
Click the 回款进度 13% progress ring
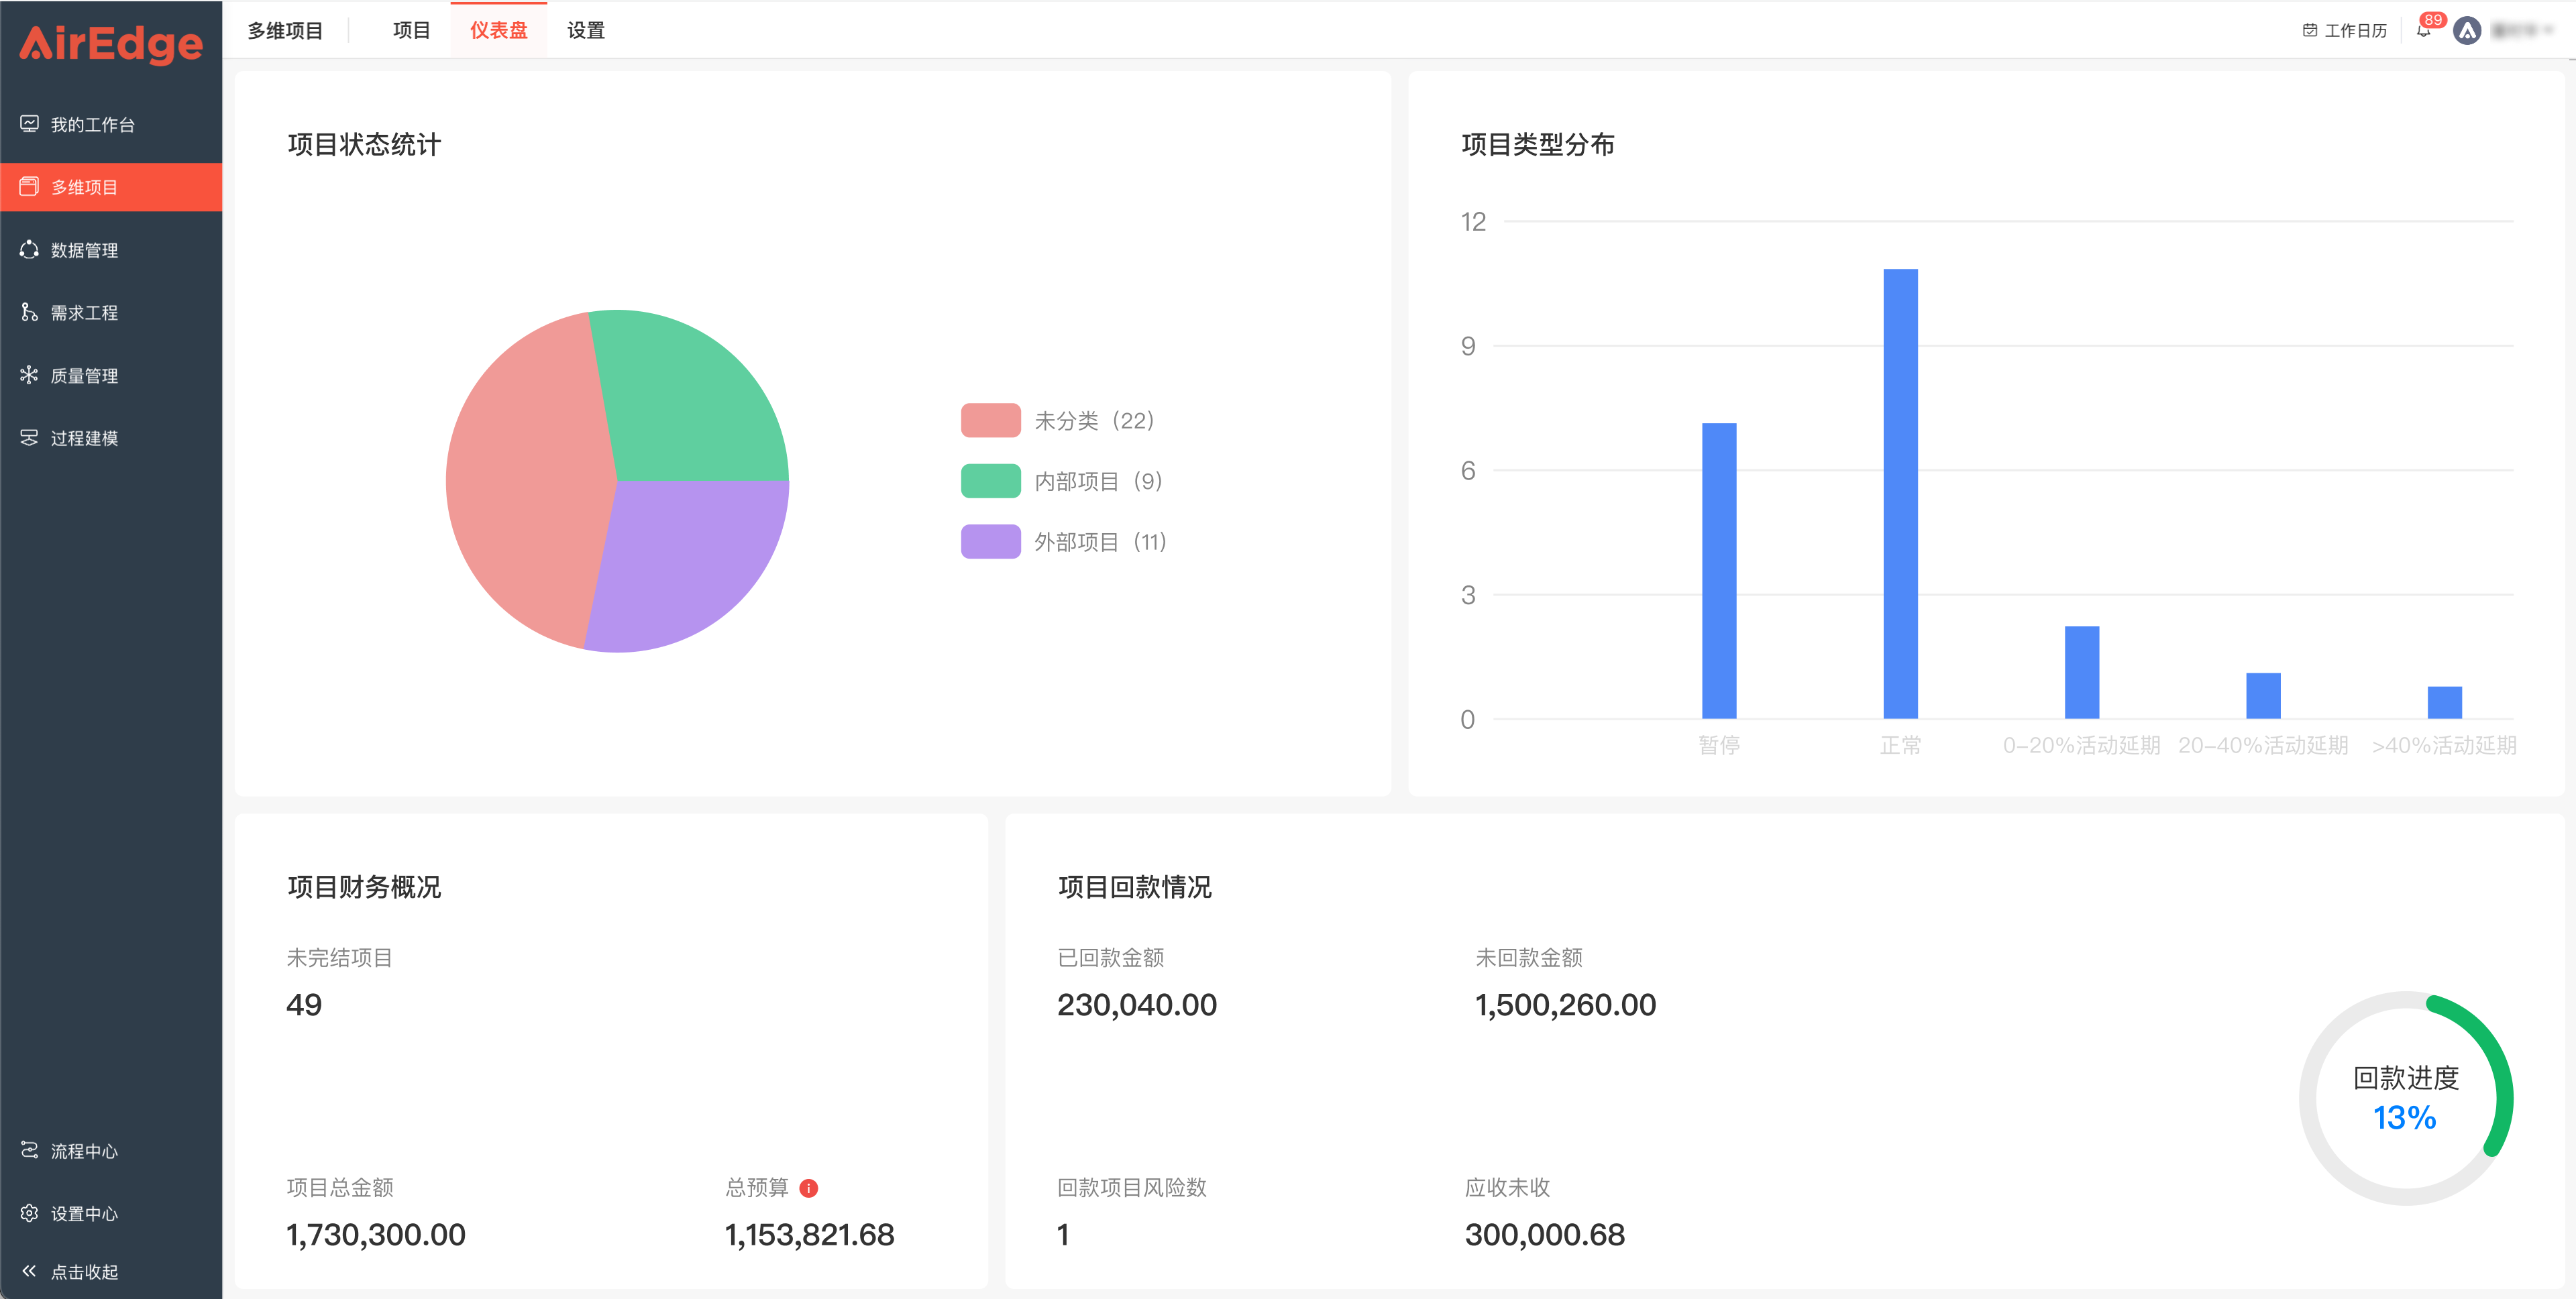tap(2405, 1098)
